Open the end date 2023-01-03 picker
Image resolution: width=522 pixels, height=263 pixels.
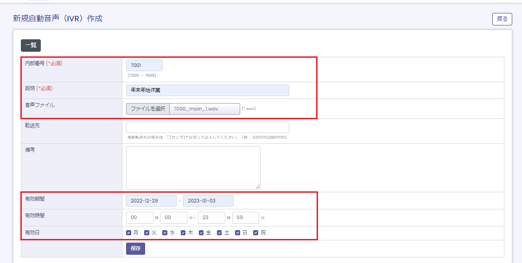pos(208,201)
